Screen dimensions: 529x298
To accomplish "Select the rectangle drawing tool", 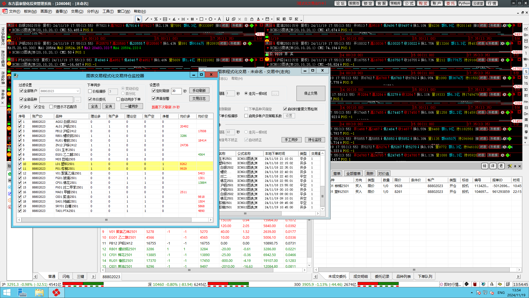I will [x=201, y=19].
